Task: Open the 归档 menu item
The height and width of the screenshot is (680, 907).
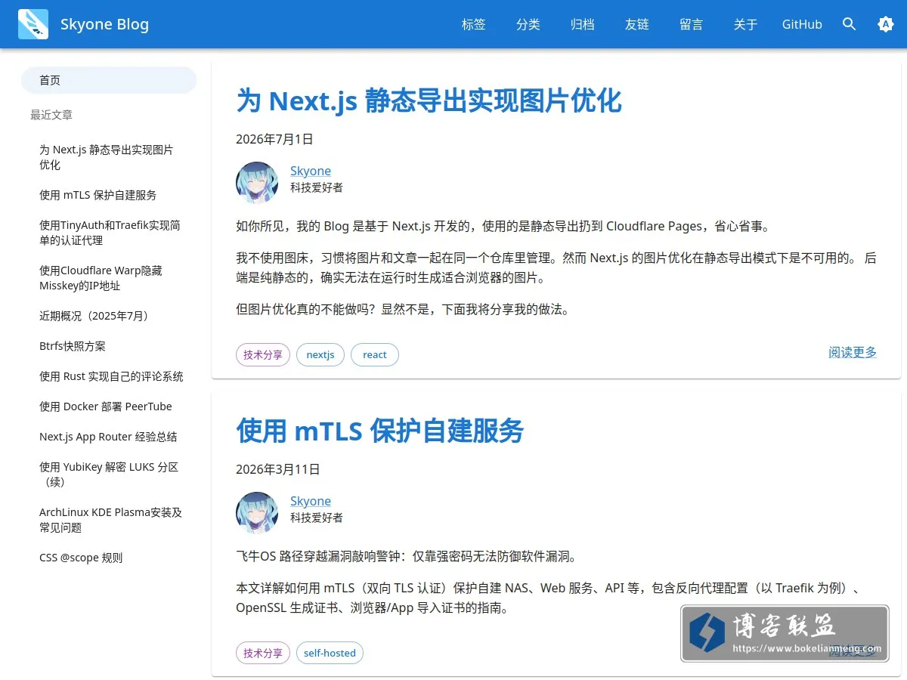Action: pyautogui.click(x=583, y=24)
